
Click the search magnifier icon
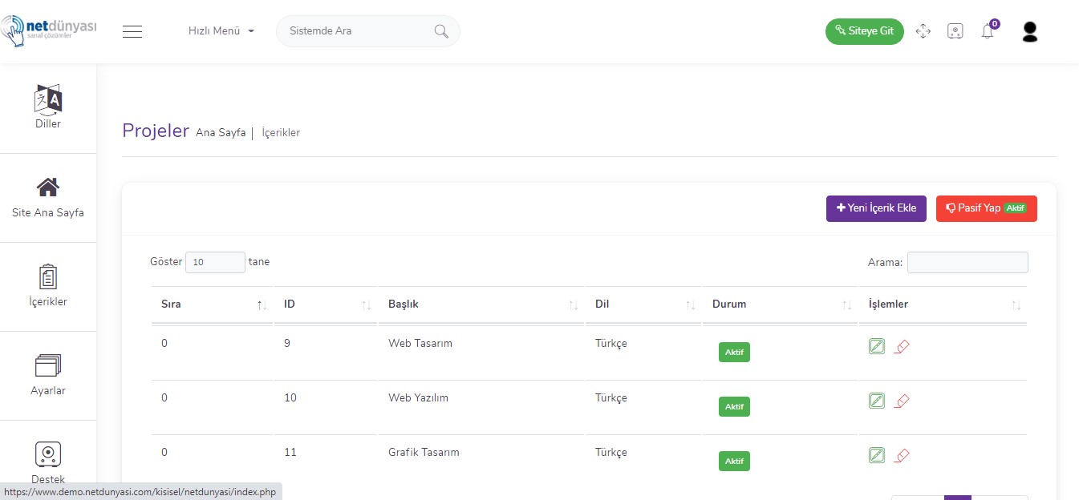tap(440, 31)
